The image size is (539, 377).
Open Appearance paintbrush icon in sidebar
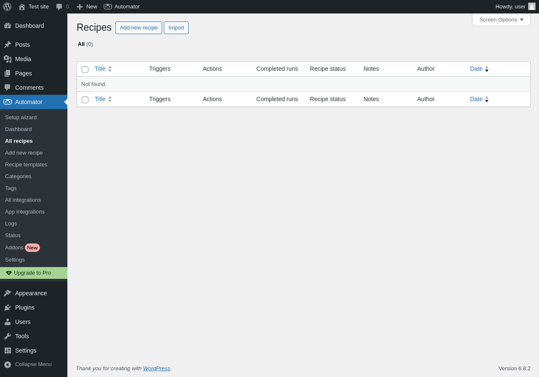8,293
